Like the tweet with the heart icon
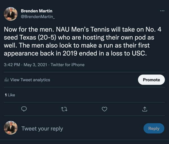169x144 pixels. pyautogui.click(x=104, y=109)
